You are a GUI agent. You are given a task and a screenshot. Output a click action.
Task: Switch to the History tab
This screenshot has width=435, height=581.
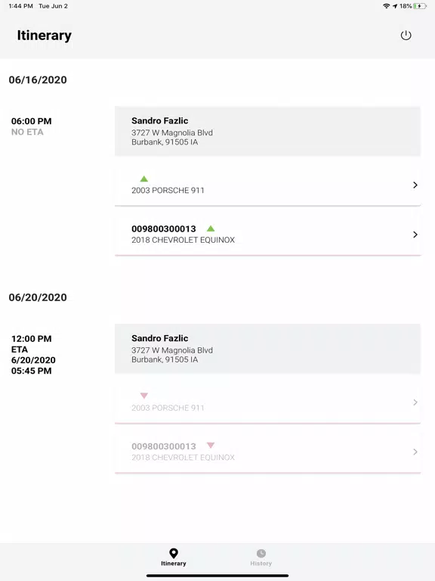point(261,557)
